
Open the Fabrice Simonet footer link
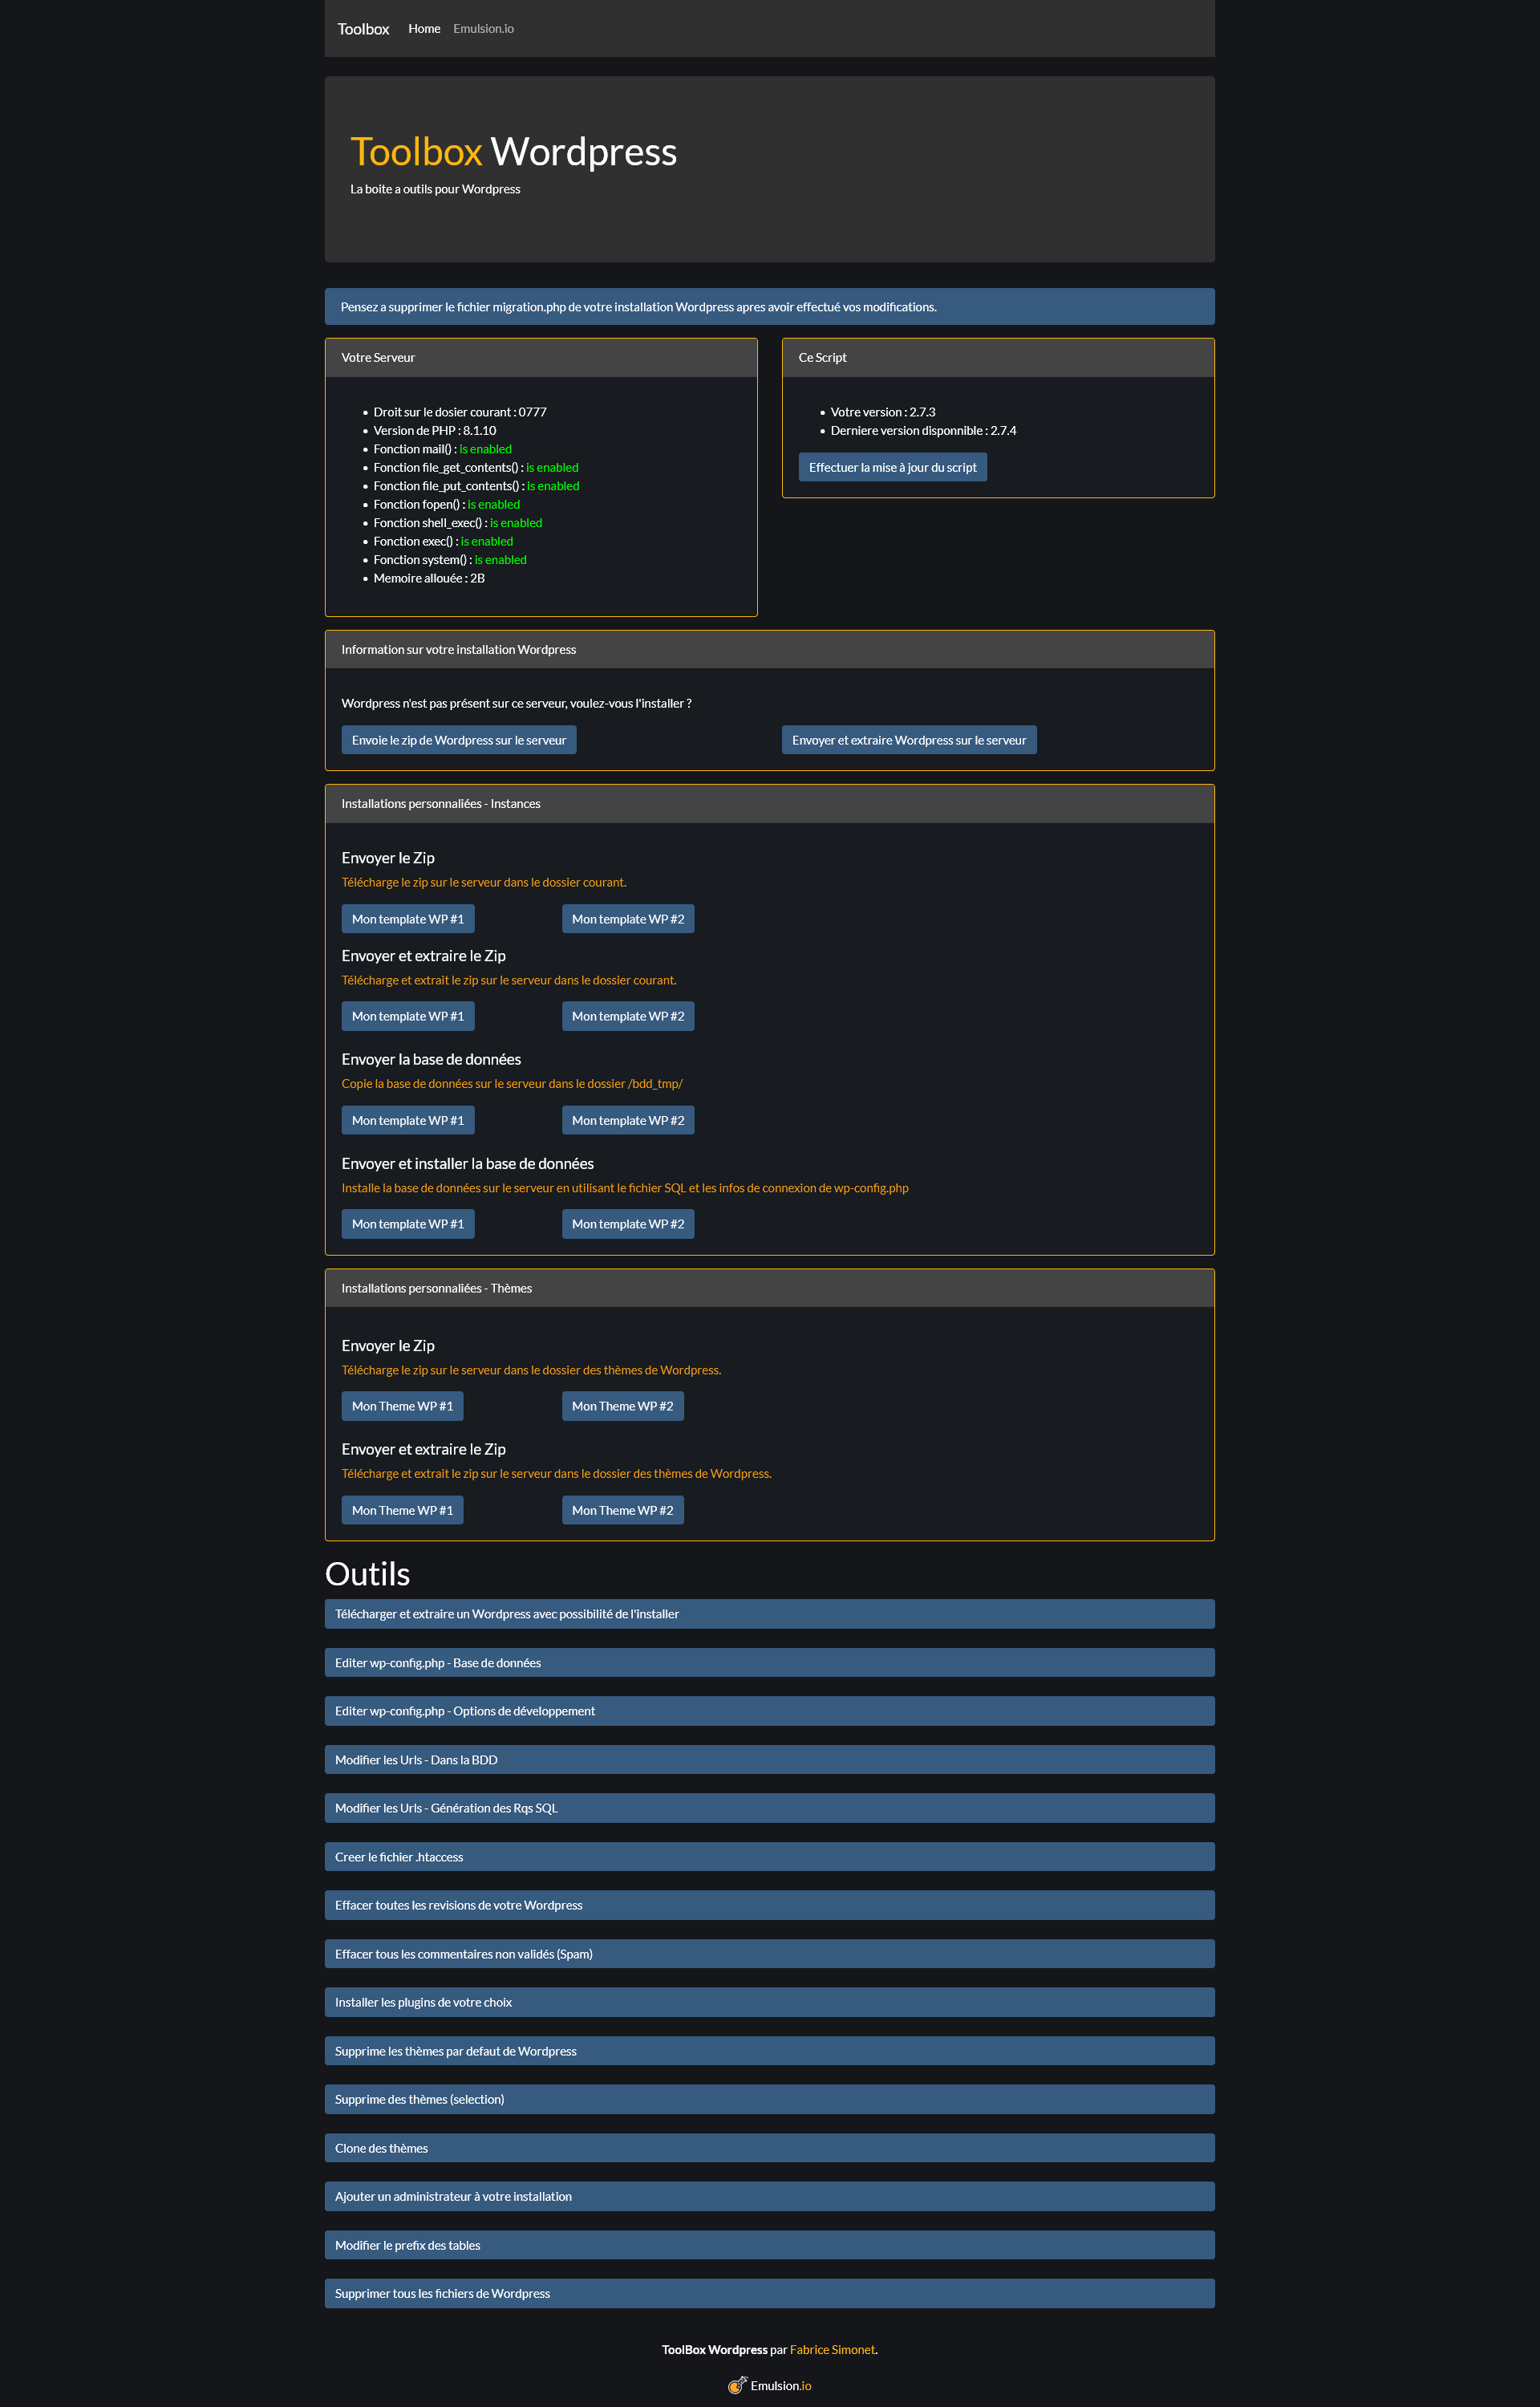point(832,2349)
